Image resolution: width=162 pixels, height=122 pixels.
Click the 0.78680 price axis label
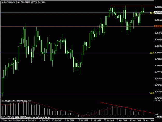(158, 59)
